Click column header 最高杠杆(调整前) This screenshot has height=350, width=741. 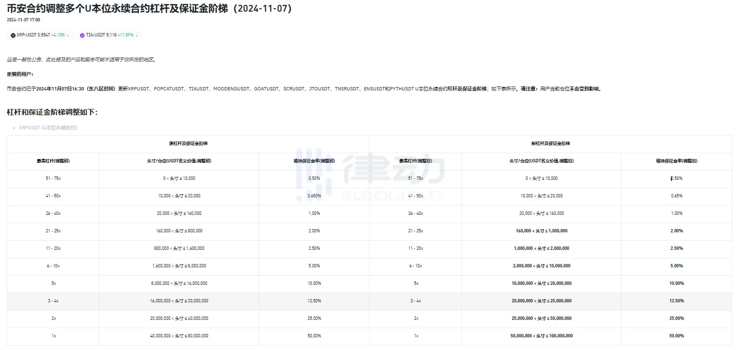(53, 161)
